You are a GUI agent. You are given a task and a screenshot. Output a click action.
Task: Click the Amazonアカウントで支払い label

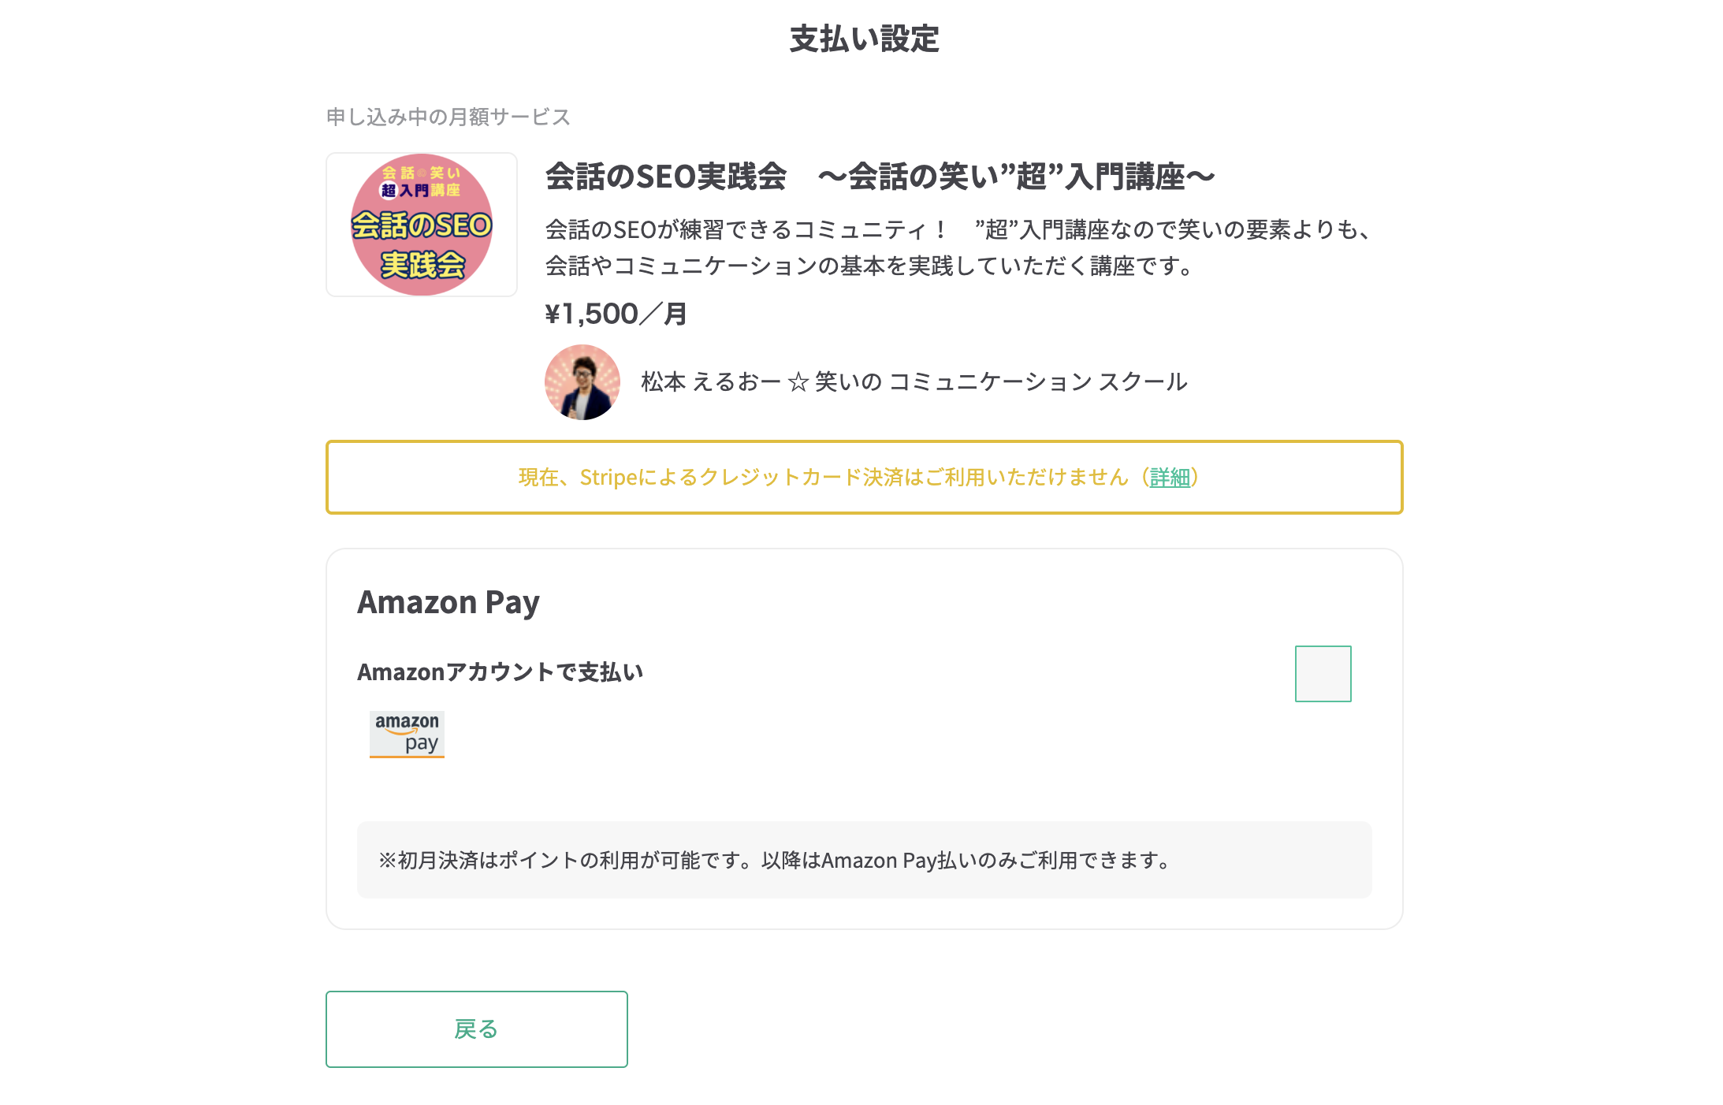pos(501,672)
